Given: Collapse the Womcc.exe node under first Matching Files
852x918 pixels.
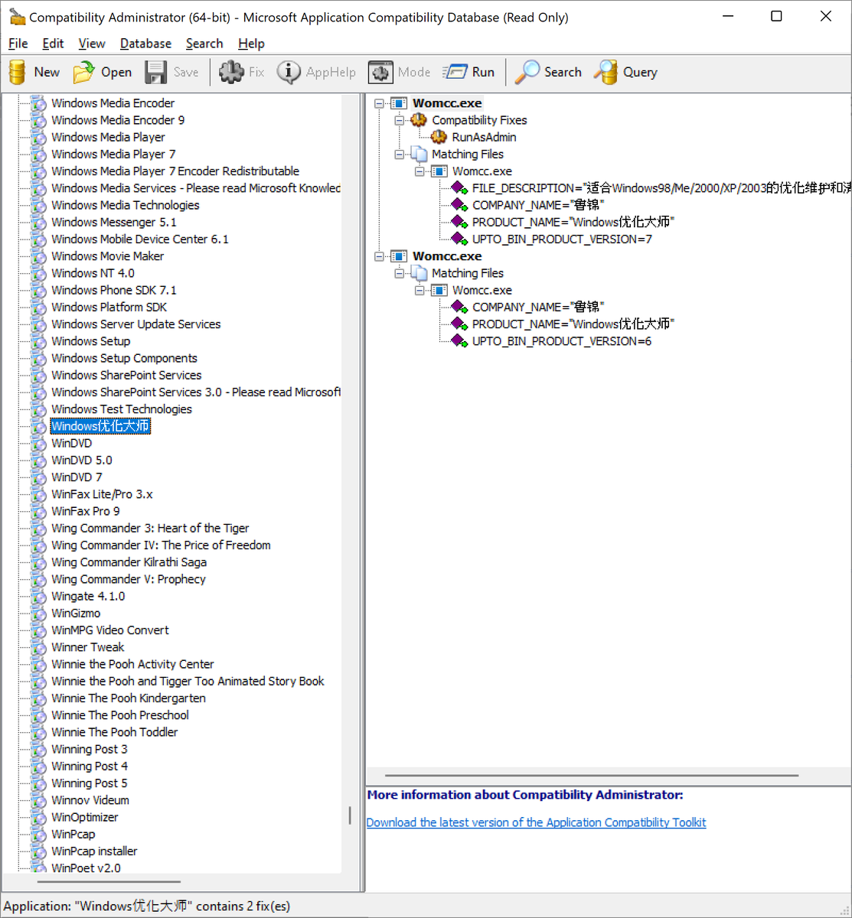Looking at the screenshot, I should (419, 171).
